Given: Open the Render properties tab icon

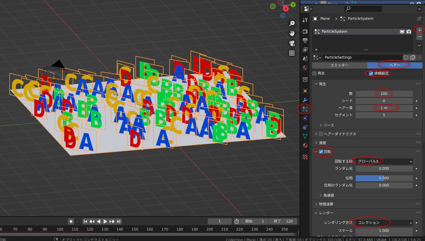Looking at the screenshot, I should point(305,31).
